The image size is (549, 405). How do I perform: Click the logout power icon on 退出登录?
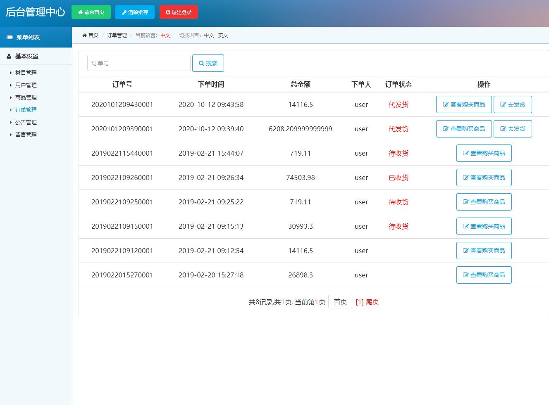coord(167,12)
